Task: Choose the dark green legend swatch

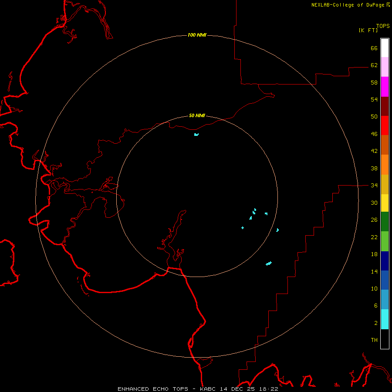Action: point(385,222)
